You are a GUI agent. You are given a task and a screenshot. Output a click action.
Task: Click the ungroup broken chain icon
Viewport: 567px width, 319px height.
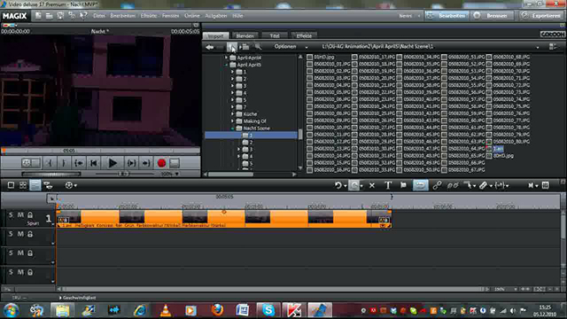pos(453,185)
